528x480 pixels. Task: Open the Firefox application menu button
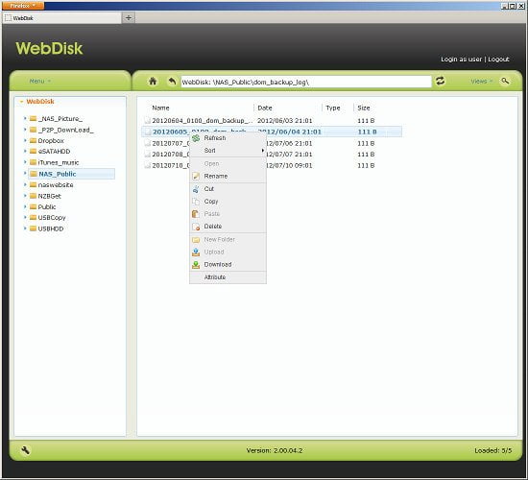click(23, 6)
